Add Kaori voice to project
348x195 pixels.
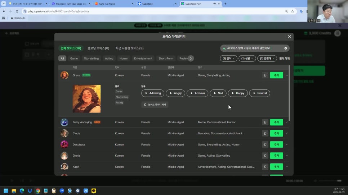[276, 167]
